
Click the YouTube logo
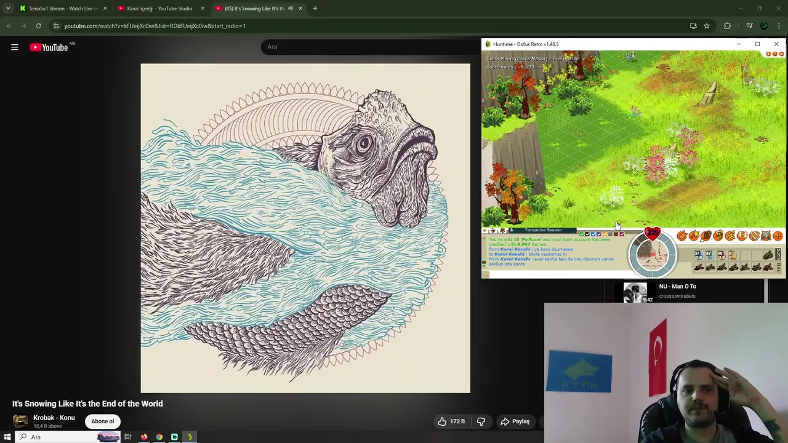[x=49, y=47]
